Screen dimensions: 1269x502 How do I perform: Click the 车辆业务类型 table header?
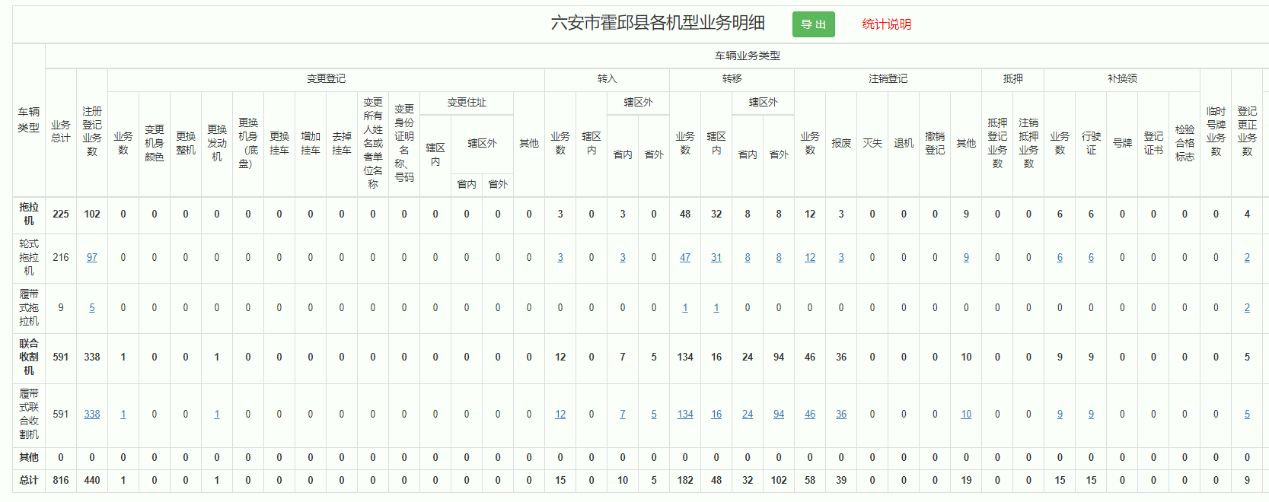(x=747, y=56)
